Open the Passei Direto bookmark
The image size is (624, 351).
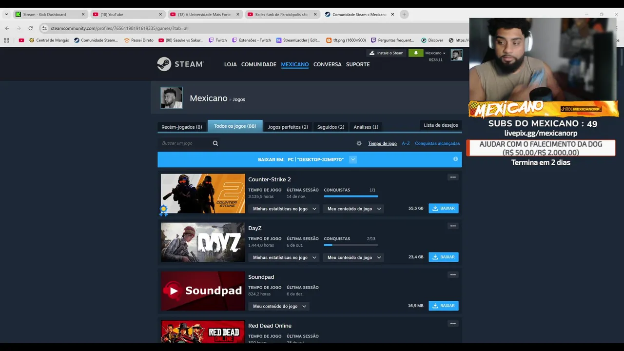(139, 40)
